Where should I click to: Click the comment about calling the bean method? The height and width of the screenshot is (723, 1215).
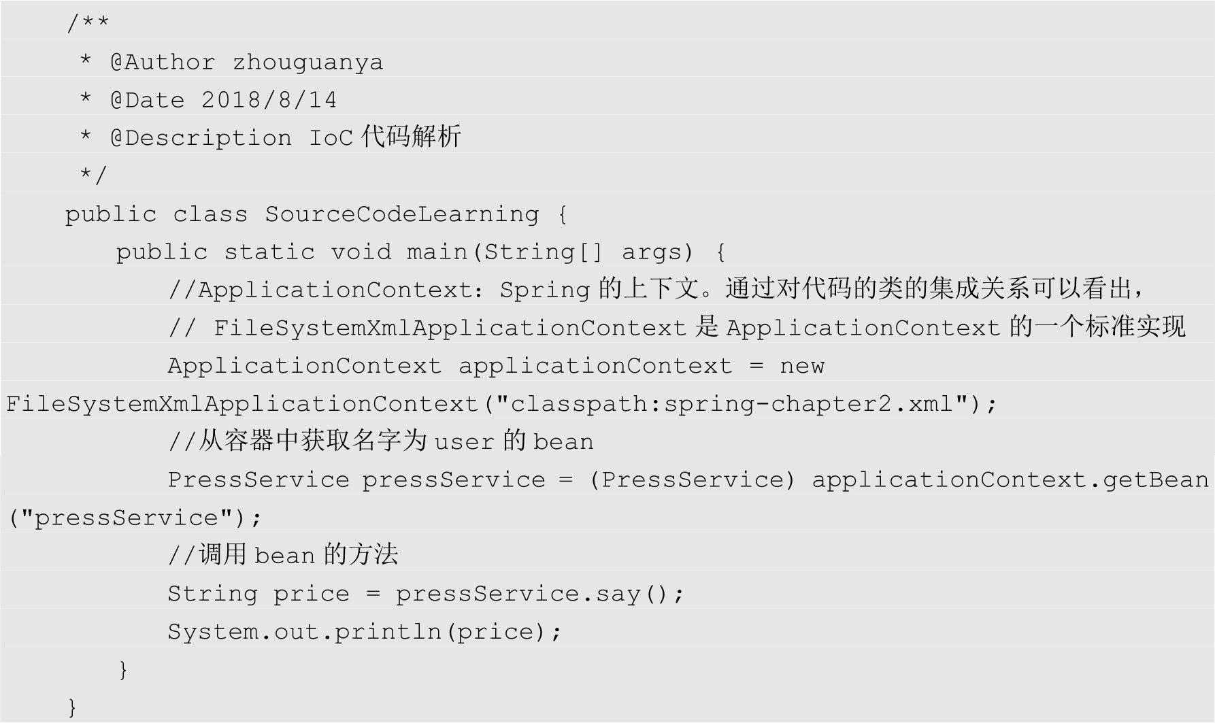(283, 556)
